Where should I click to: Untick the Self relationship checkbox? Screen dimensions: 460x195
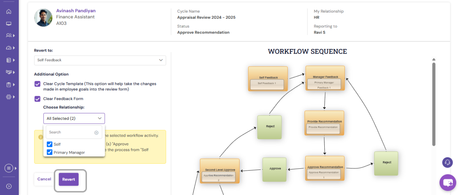(x=50, y=144)
